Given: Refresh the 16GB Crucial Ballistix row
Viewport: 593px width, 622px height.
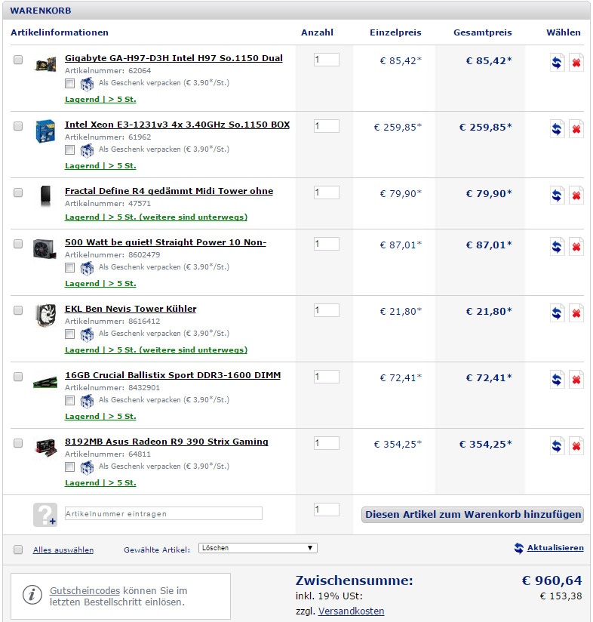Looking at the screenshot, I should 557,380.
